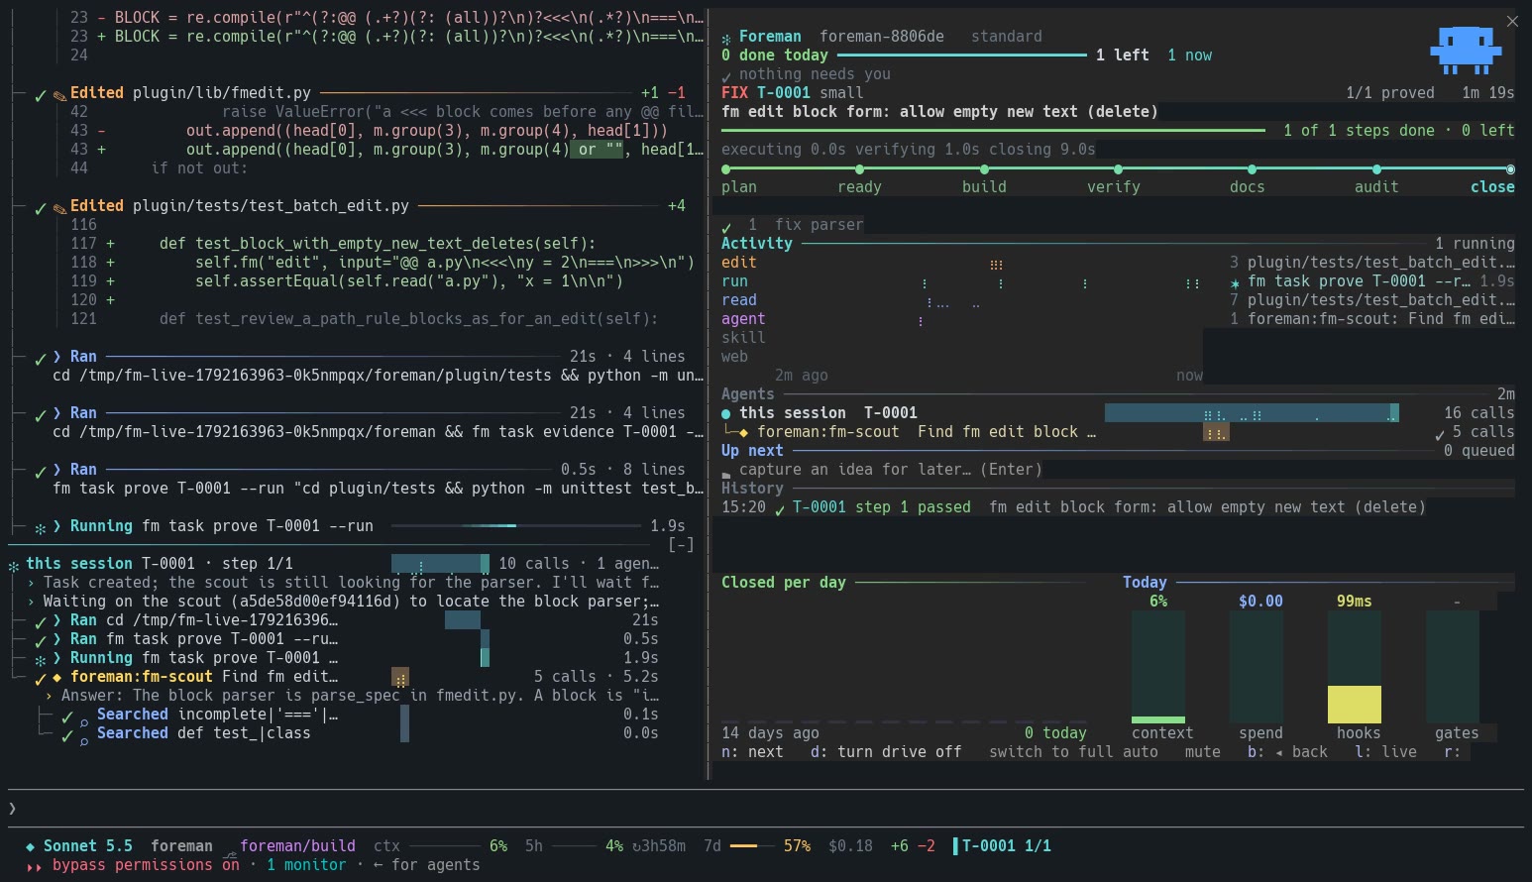The width and height of the screenshot is (1532, 882).
Task: Click the green checkmark in the T-0001 step 1 passed history row
Action: (x=780, y=508)
